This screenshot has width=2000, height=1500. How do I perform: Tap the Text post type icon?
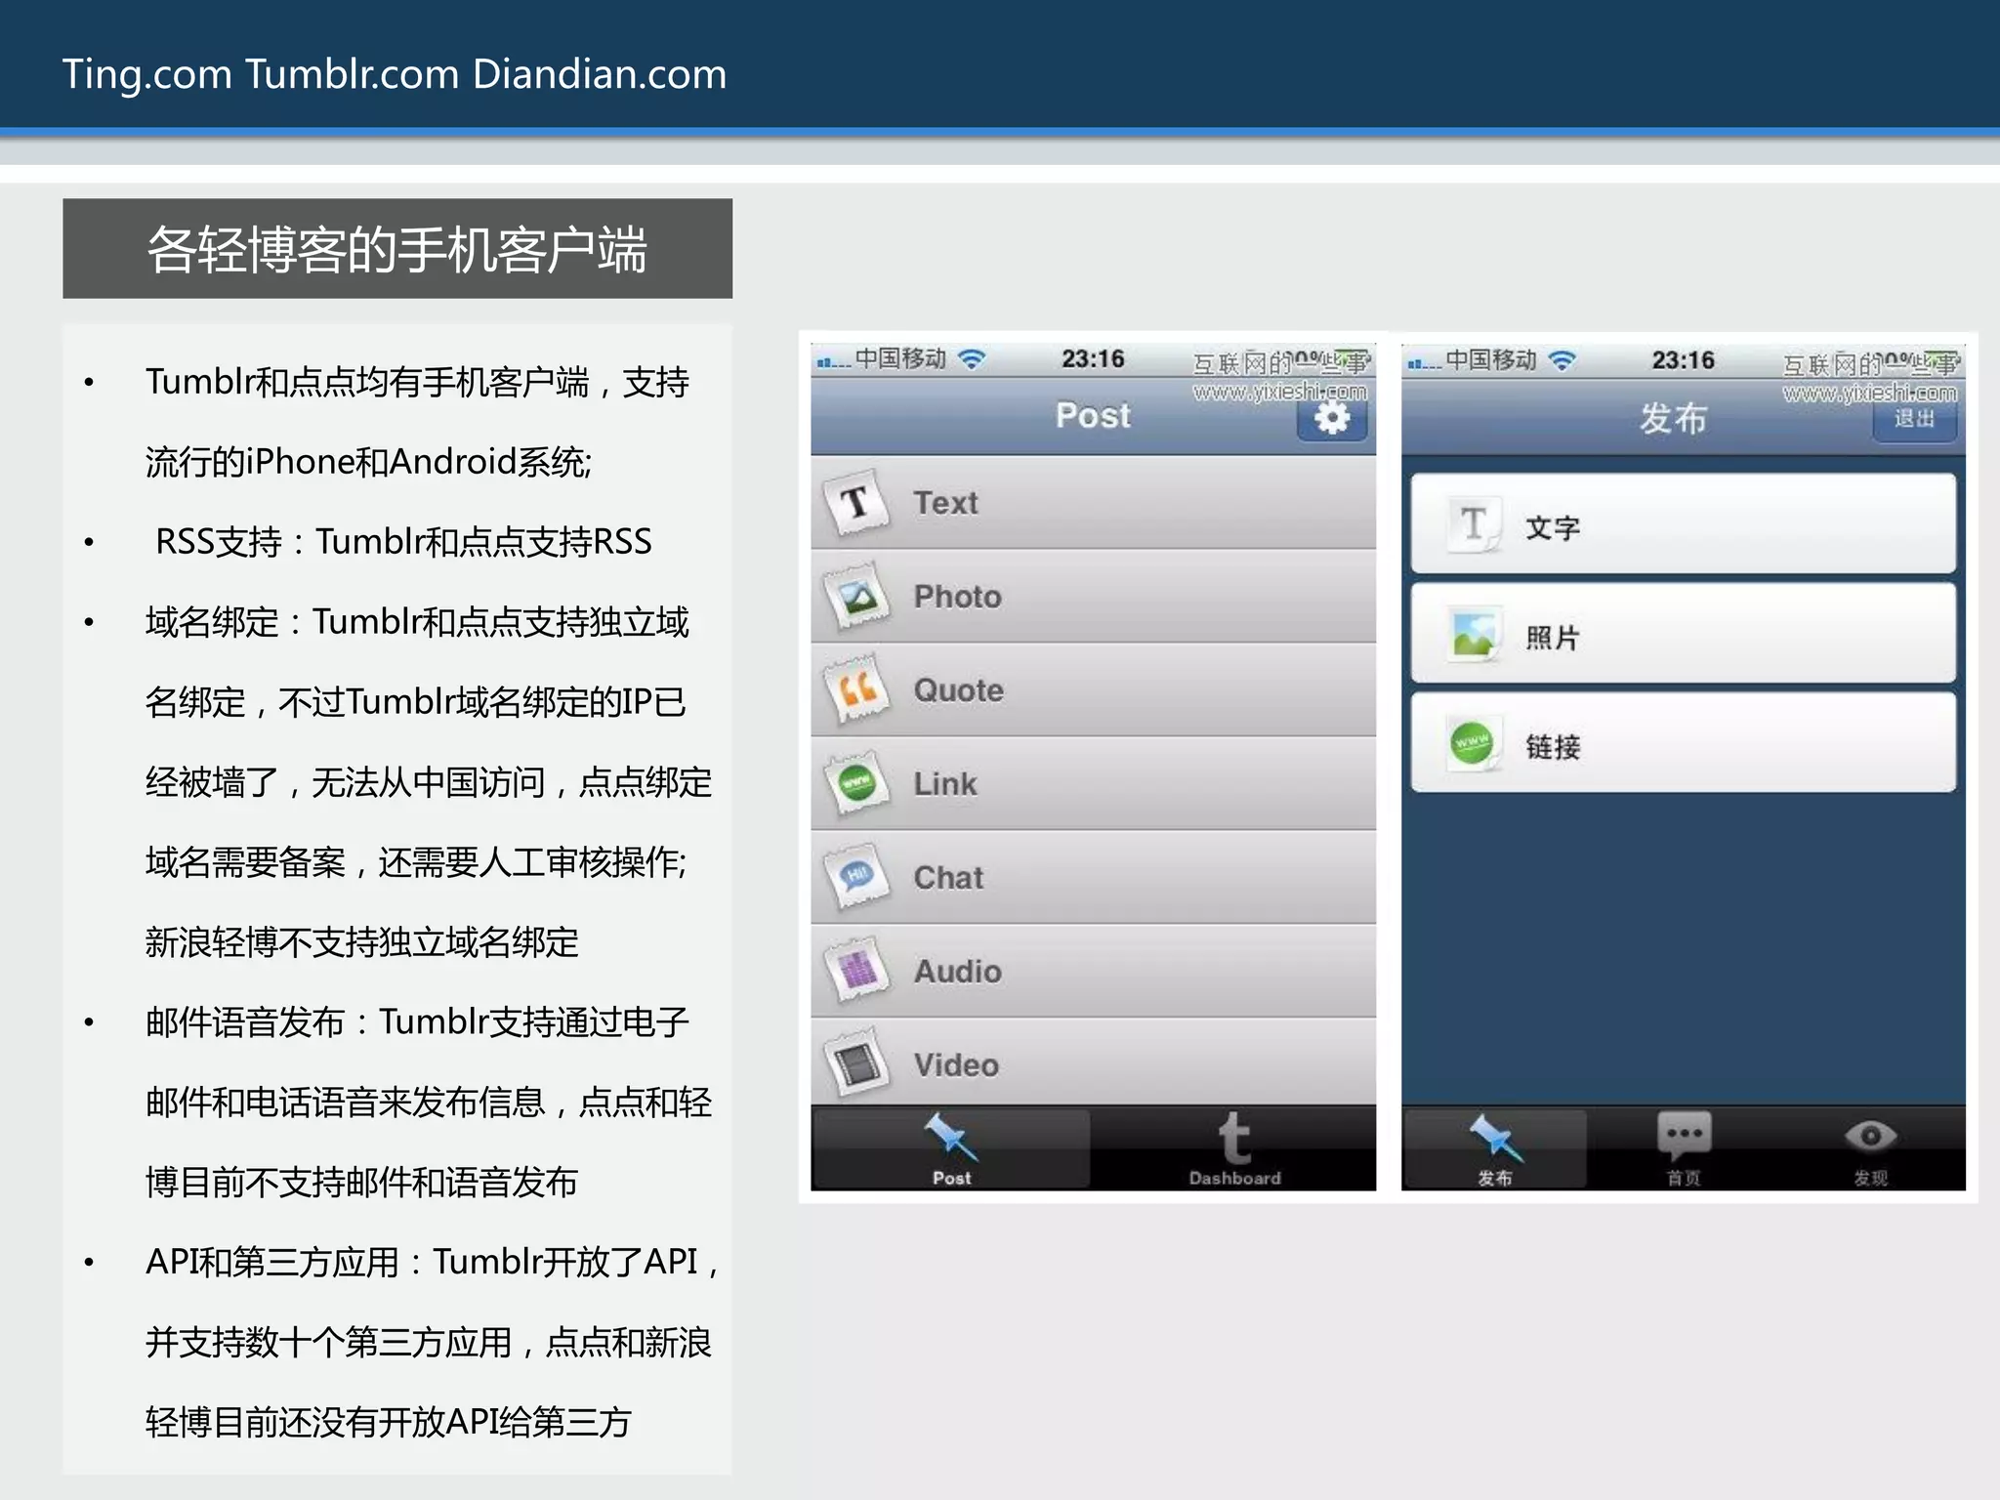click(856, 503)
